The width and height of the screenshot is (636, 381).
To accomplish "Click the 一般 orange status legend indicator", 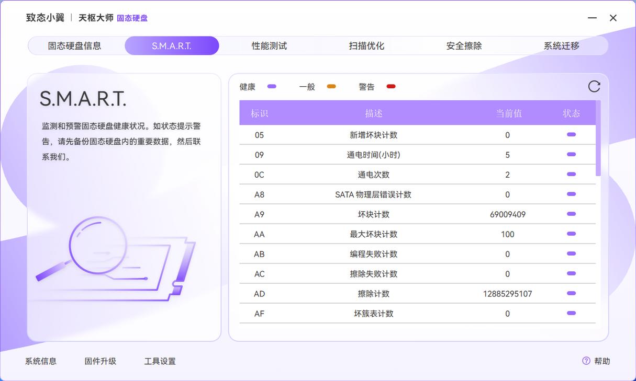I will pos(331,86).
